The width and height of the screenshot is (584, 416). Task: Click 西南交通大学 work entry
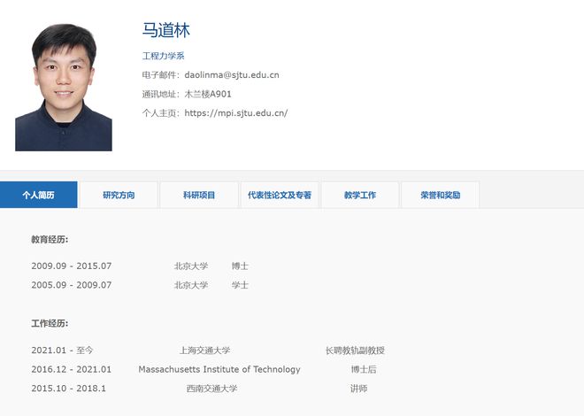click(211, 388)
